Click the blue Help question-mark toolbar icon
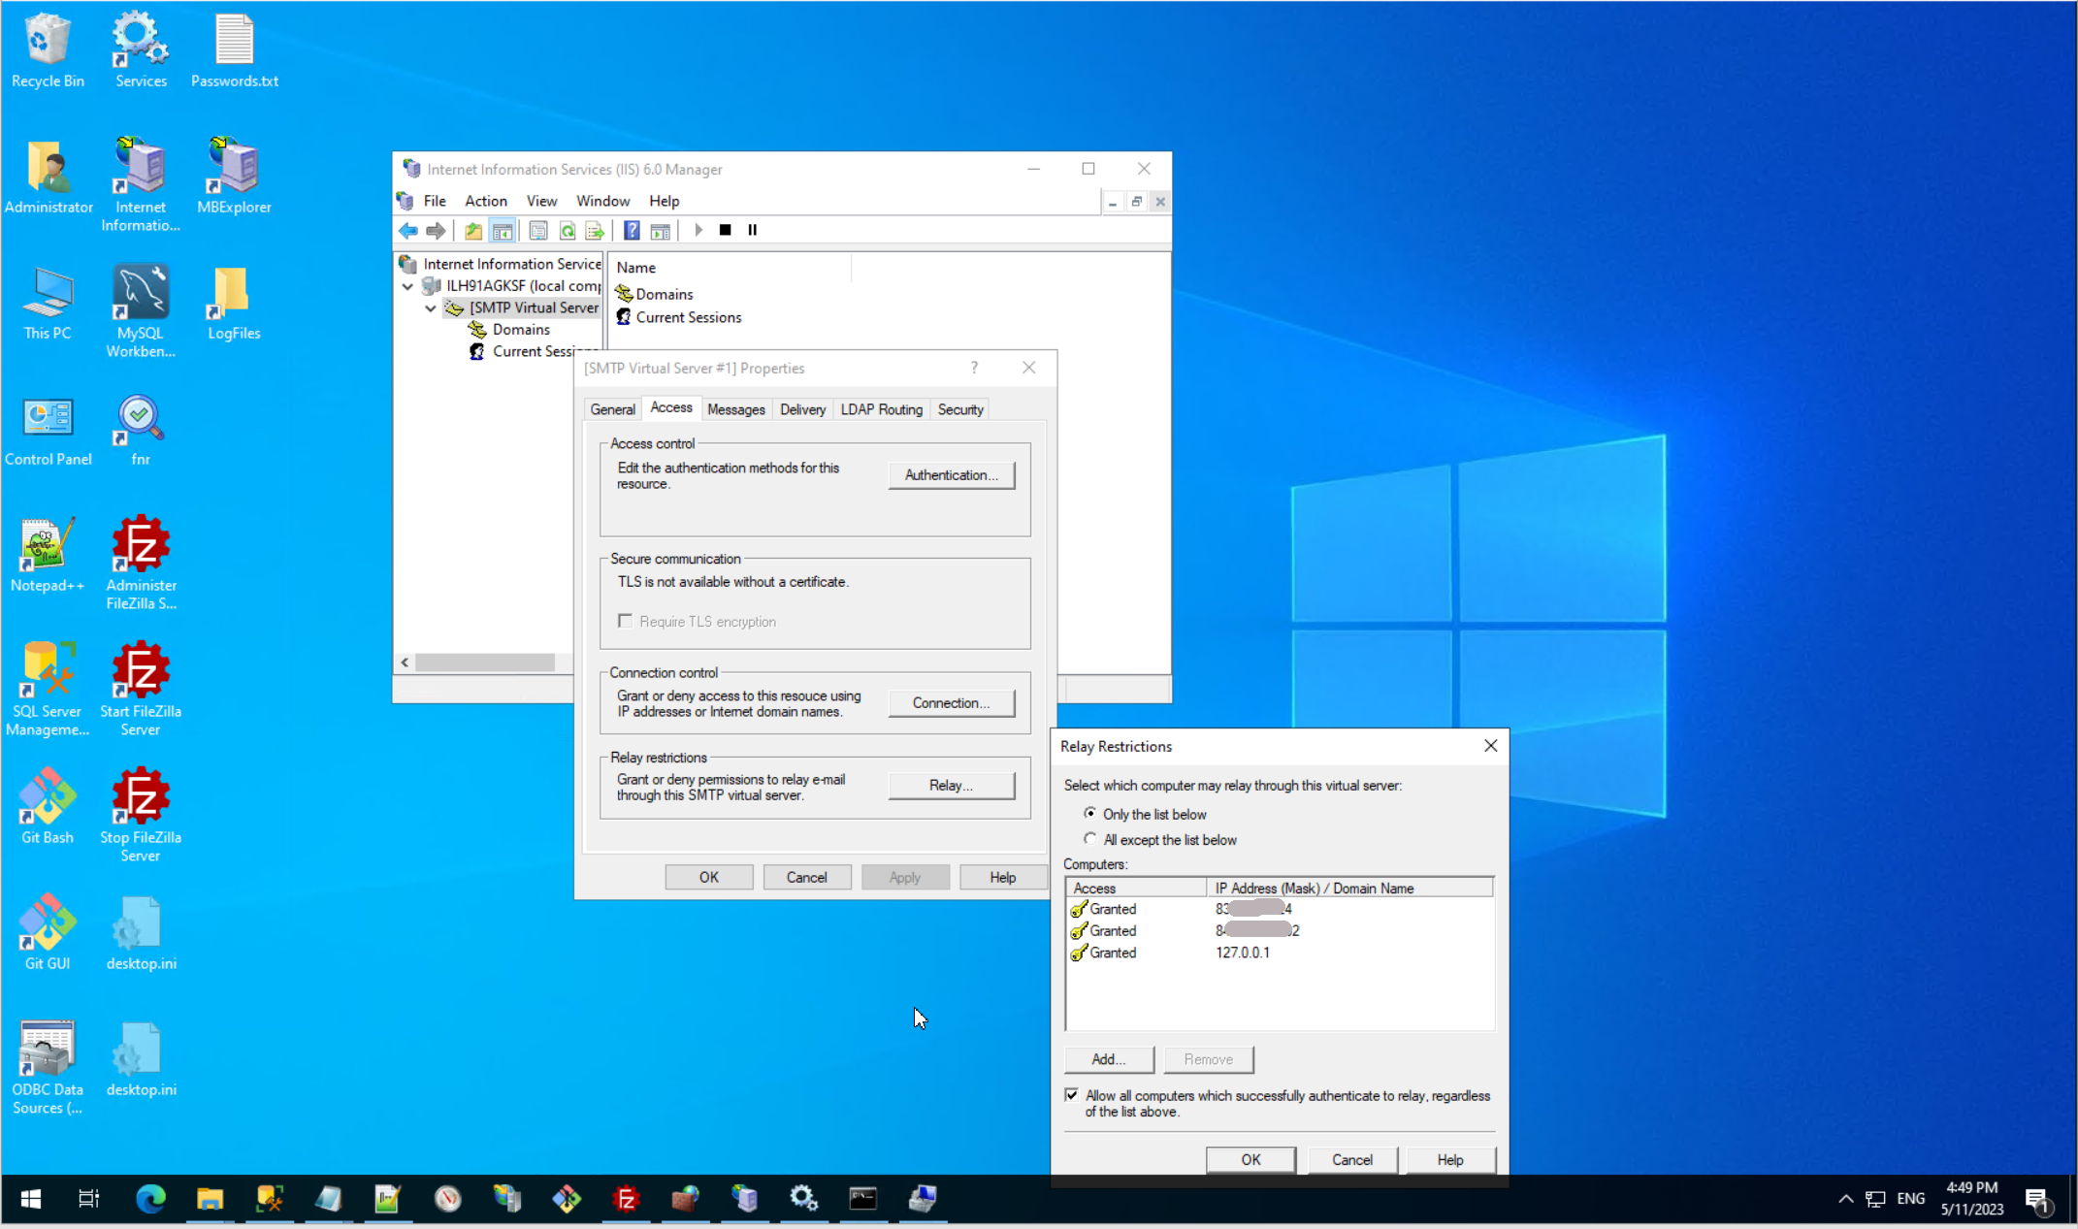 point(632,231)
